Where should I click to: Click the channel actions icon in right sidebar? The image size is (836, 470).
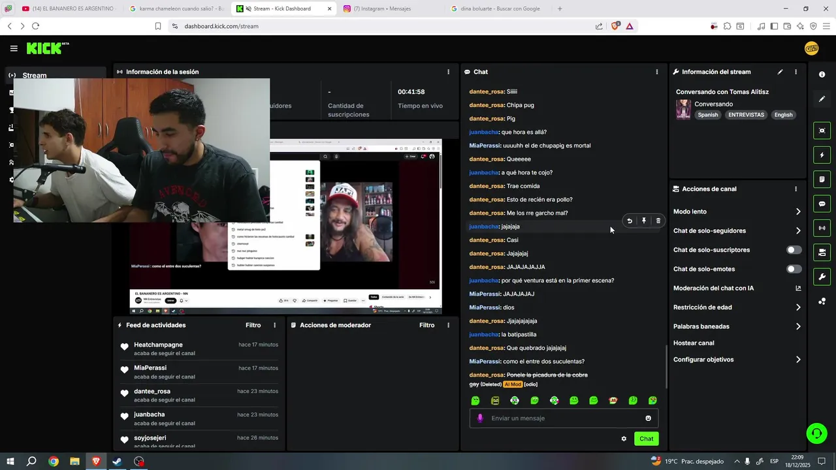(x=822, y=253)
